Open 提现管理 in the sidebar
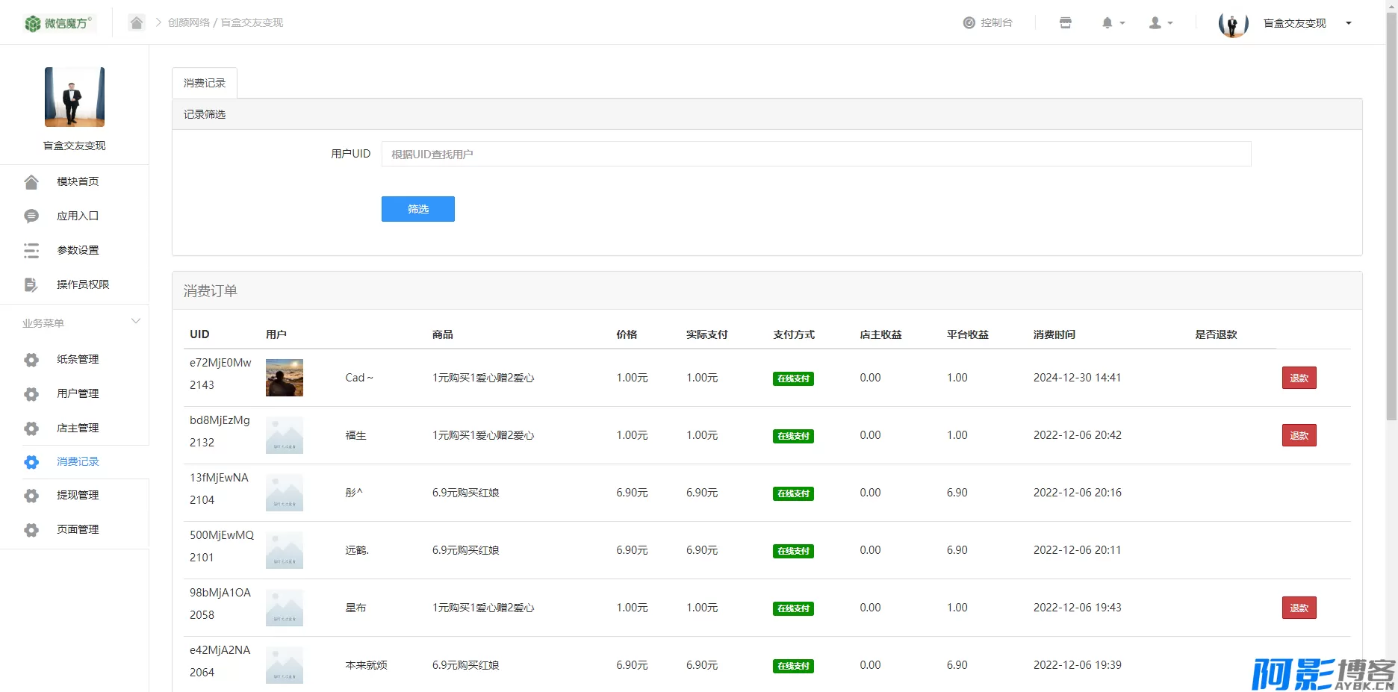 coord(78,495)
